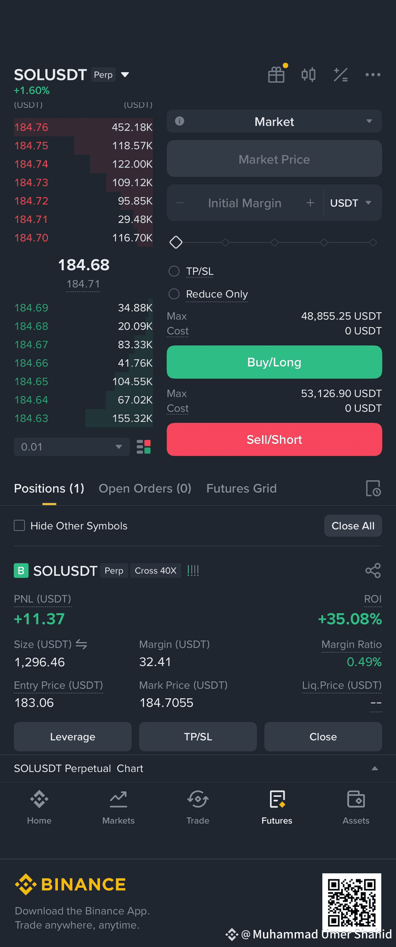Swap the Size unit with arrows icon
Image resolution: width=396 pixels, height=947 pixels.
click(x=81, y=644)
